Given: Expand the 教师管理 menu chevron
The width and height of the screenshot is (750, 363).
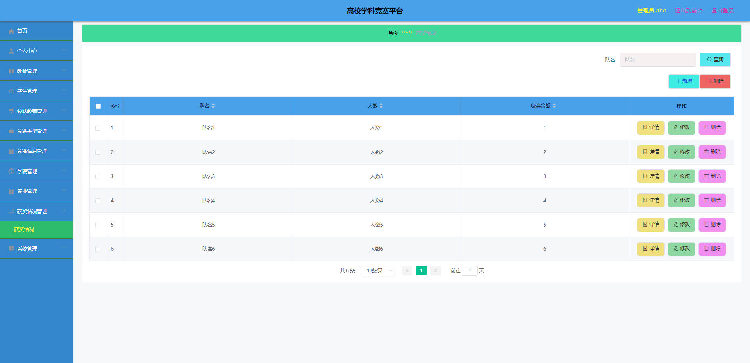Looking at the screenshot, I should point(64,71).
